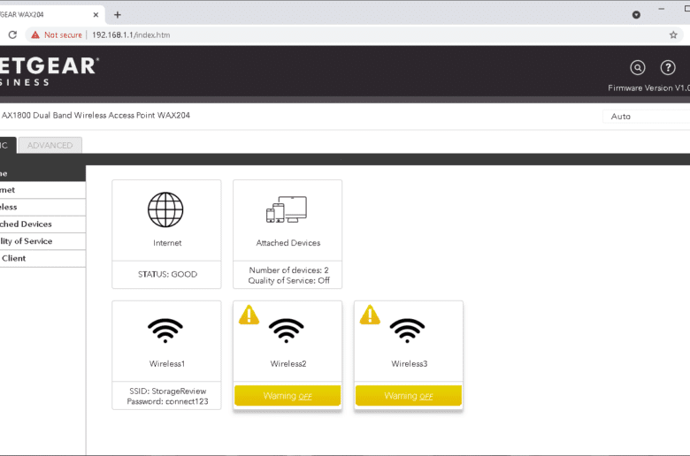Open the Auto language dropdown

(646, 117)
